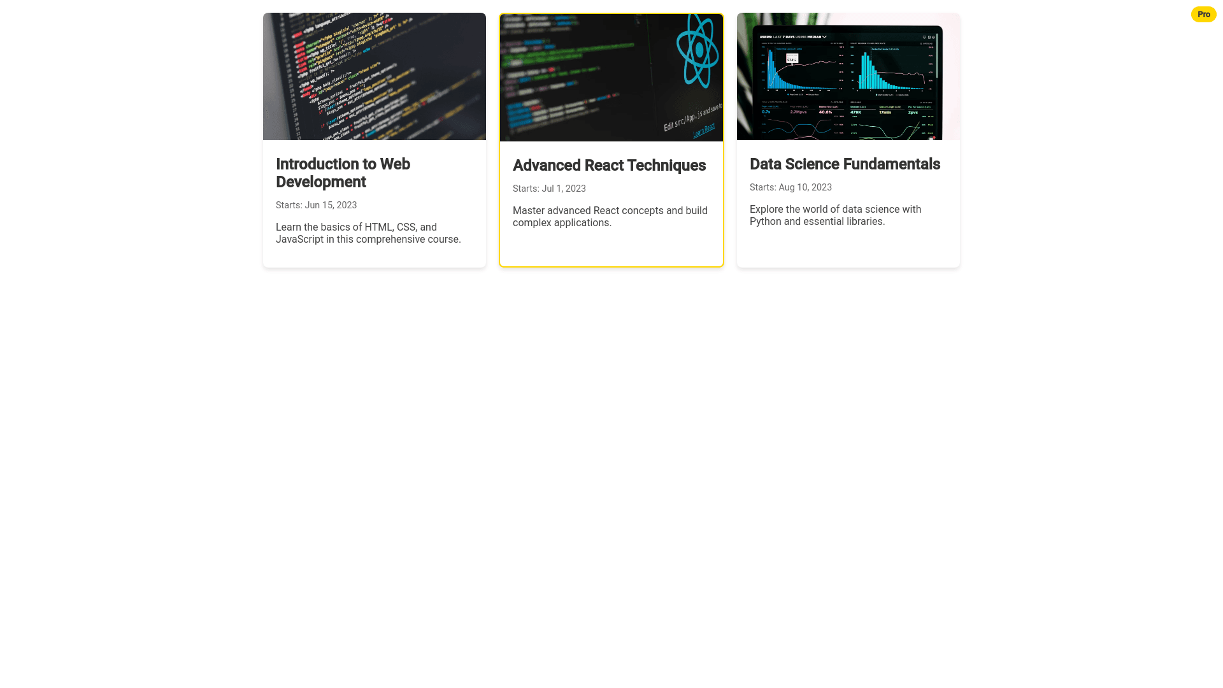
Task: Click the Advanced React Techniques title
Action: [x=609, y=166]
